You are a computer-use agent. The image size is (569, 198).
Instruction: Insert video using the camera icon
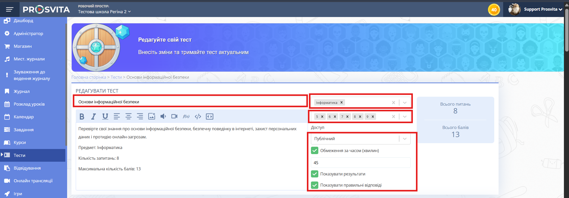pos(174,117)
